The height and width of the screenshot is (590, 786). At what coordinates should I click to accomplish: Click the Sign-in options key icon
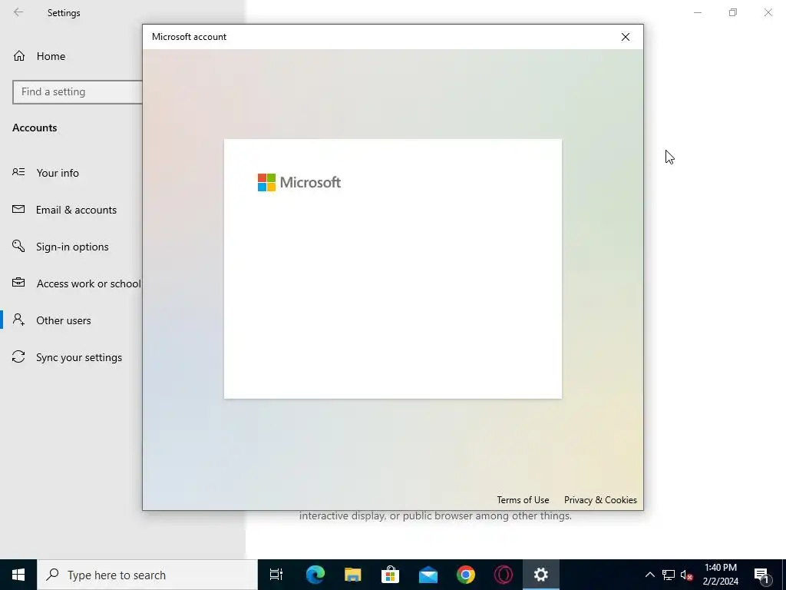pyautogui.click(x=18, y=246)
